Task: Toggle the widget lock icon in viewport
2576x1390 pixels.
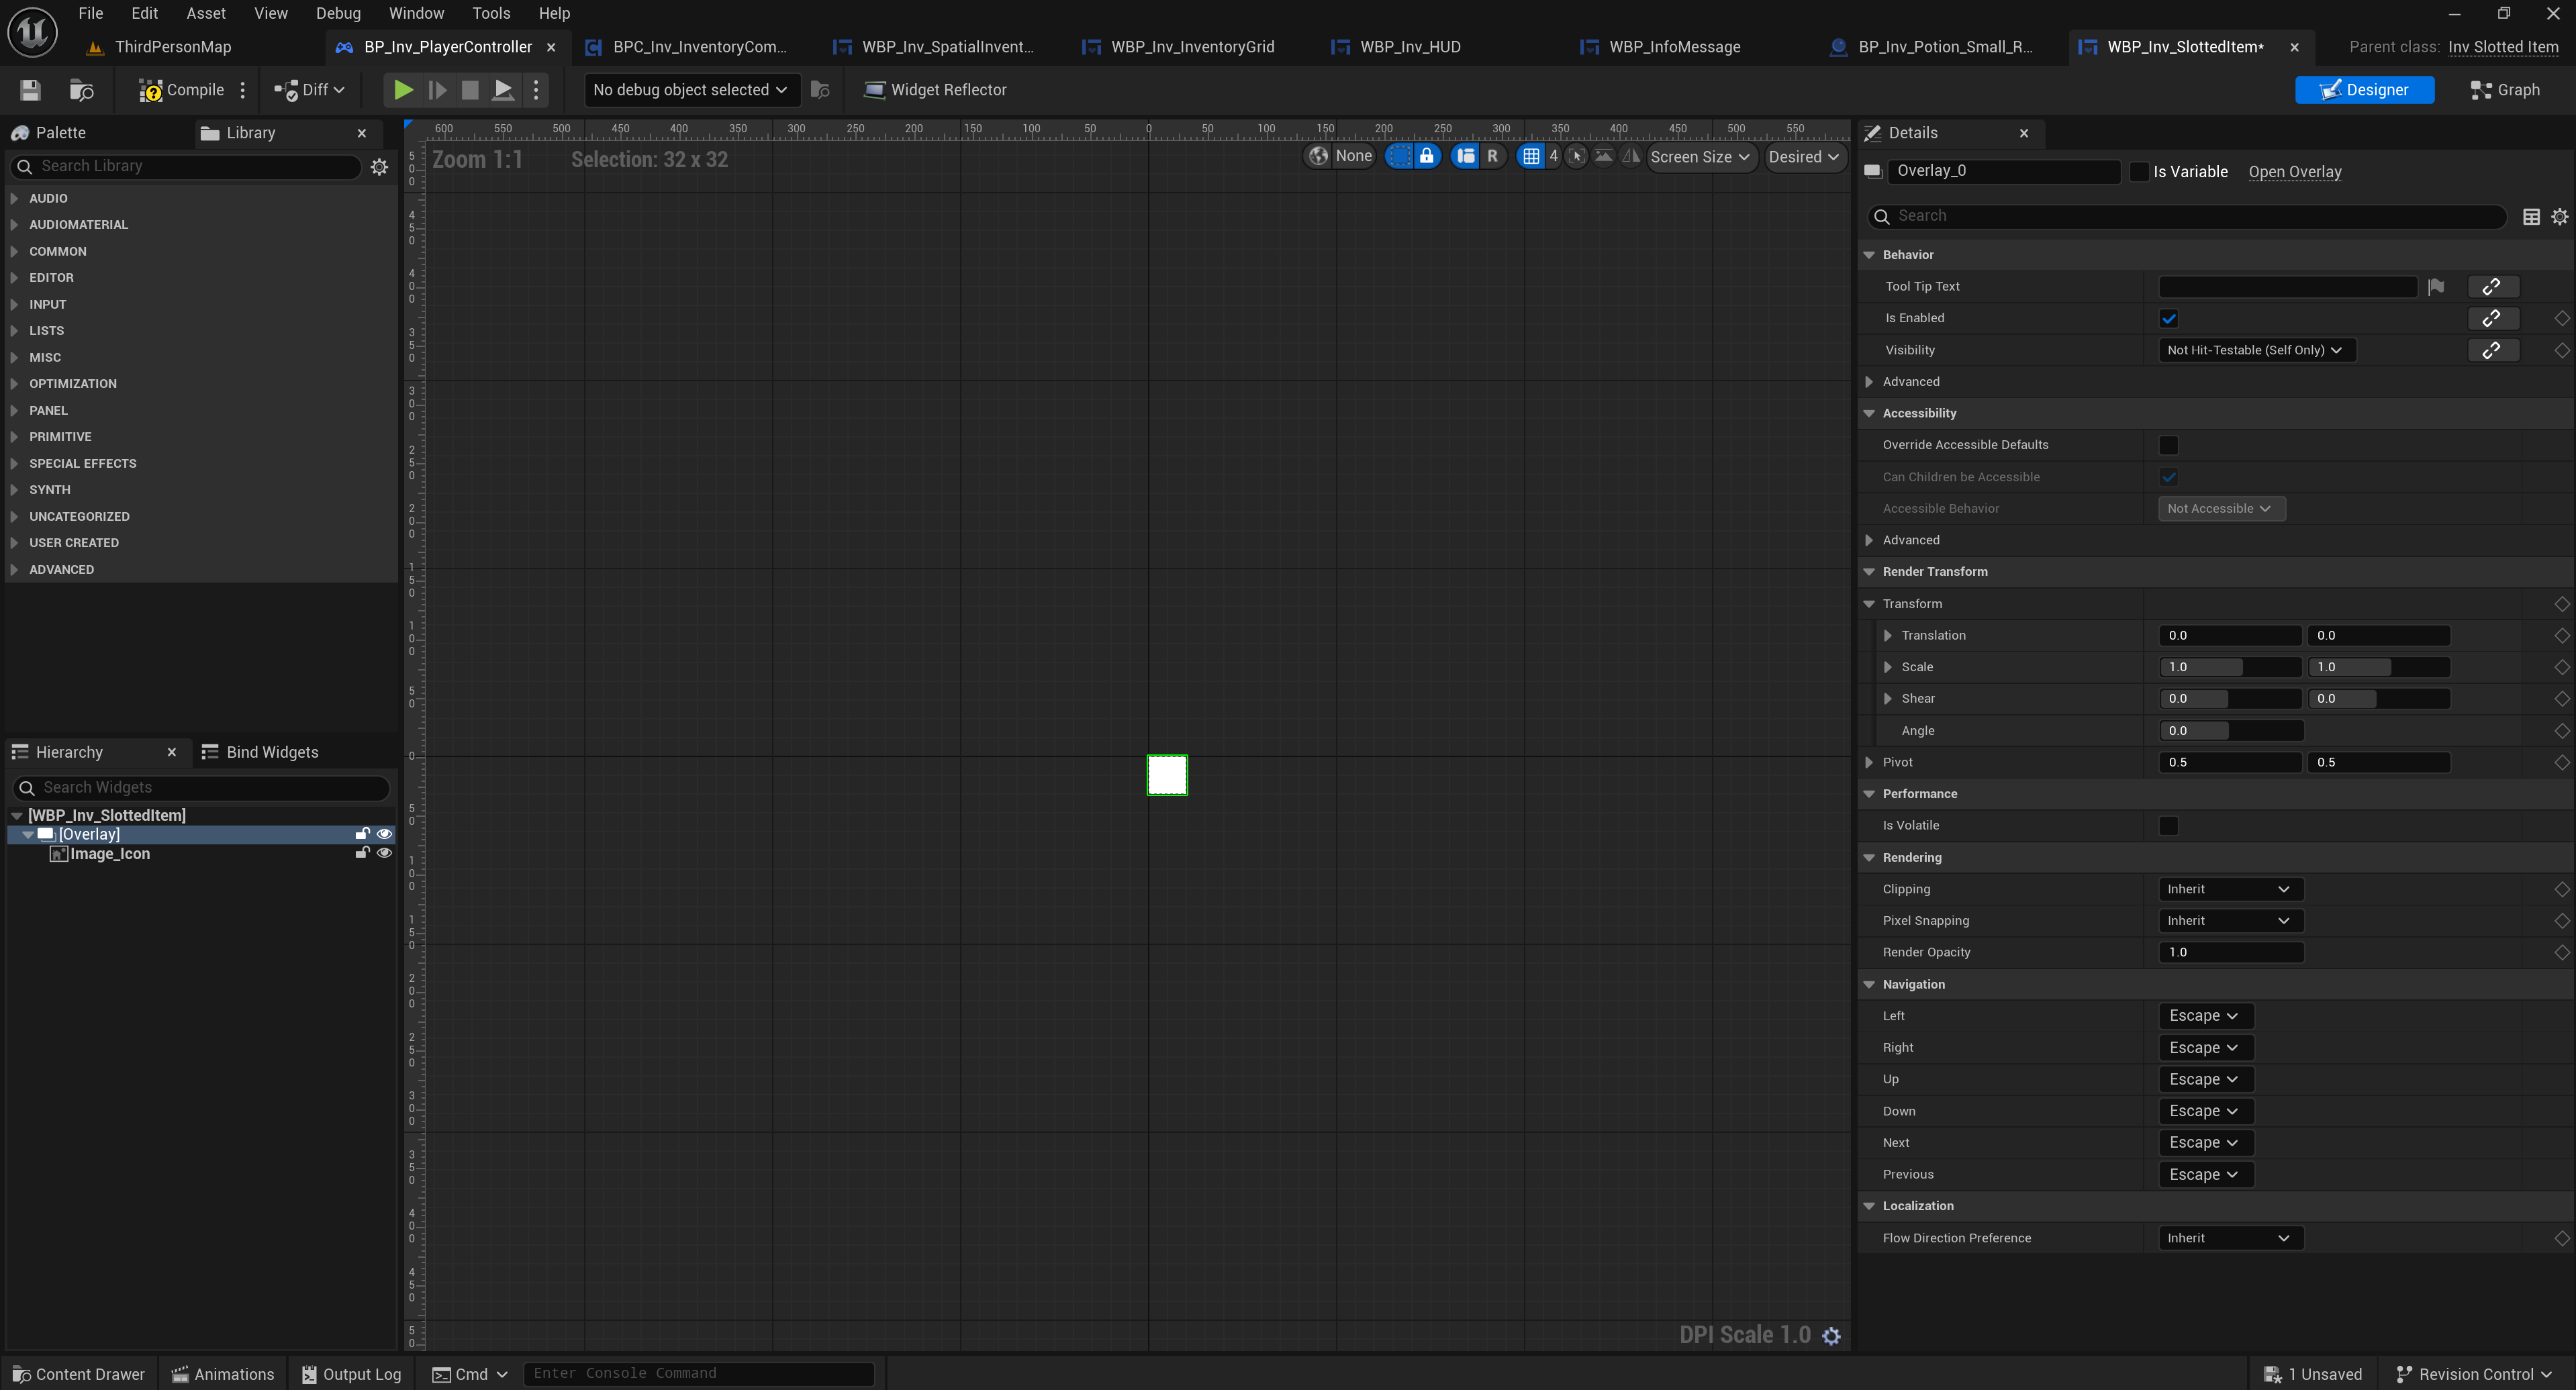Action: pos(1426,156)
